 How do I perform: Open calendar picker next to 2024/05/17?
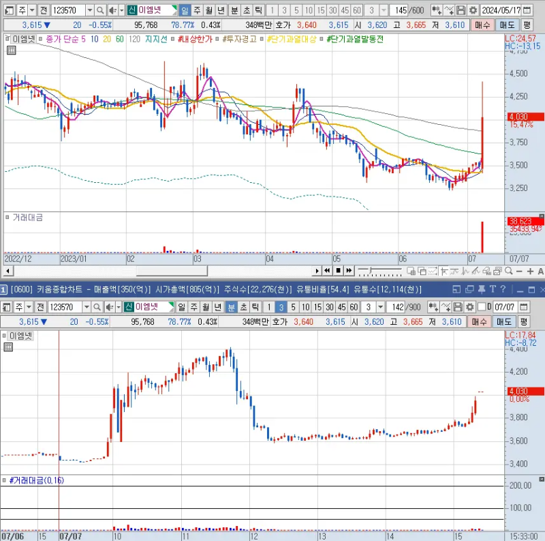(x=527, y=10)
